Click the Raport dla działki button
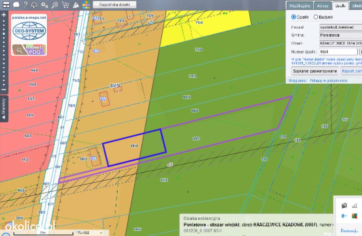362x236 pixels. click(x=115, y=5)
